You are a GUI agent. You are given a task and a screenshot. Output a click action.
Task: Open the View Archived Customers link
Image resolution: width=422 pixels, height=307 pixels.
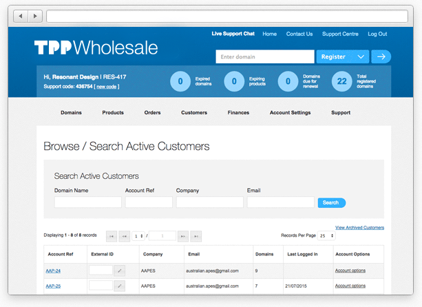(359, 227)
